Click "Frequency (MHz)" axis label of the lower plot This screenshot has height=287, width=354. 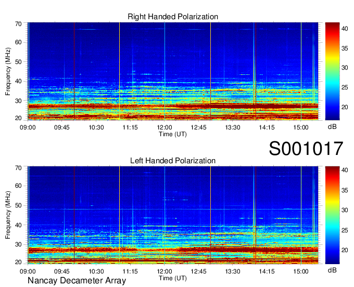pos(8,215)
